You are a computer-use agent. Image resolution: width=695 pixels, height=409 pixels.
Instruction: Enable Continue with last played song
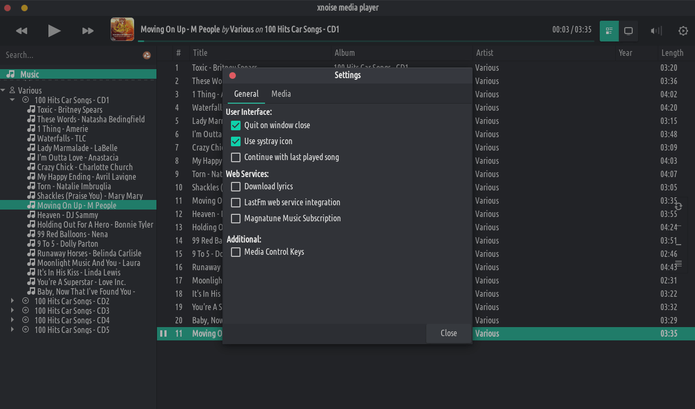click(236, 157)
